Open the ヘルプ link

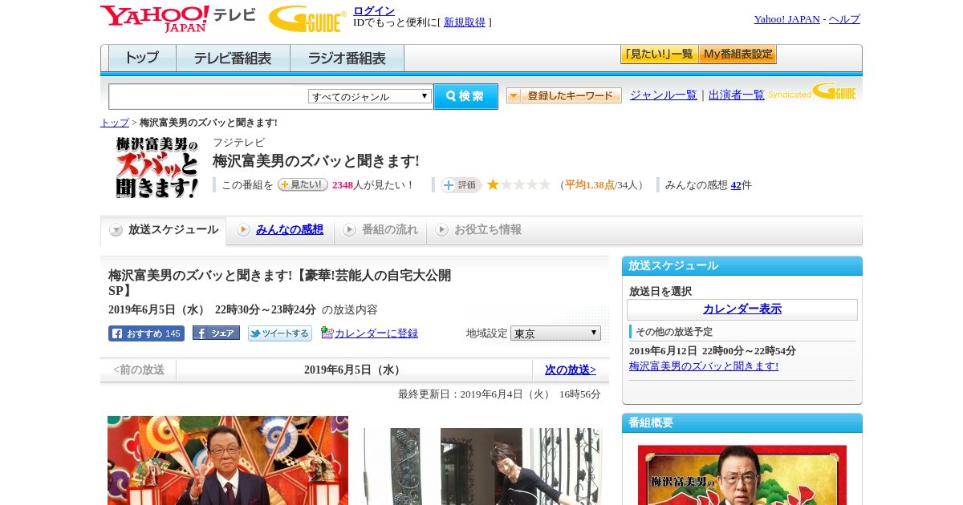click(x=844, y=19)
